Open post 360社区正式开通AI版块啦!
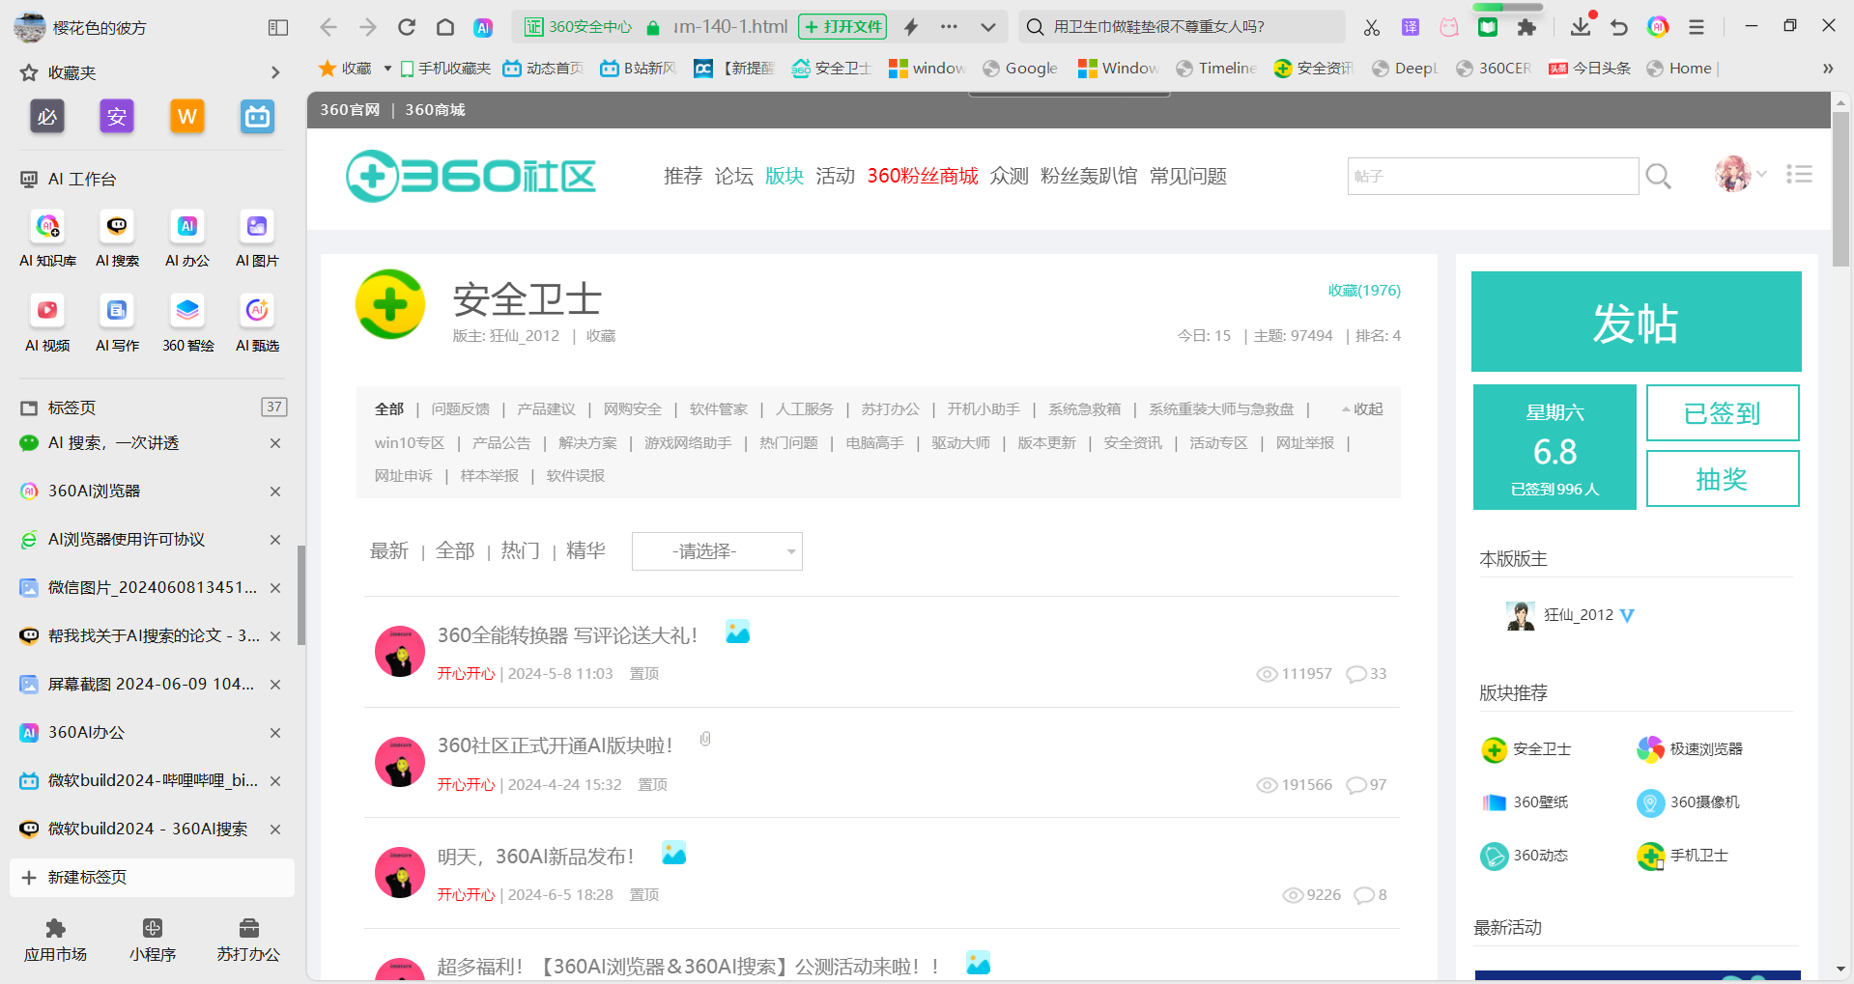Screen dimensions: 1854x984 [555, 745]
